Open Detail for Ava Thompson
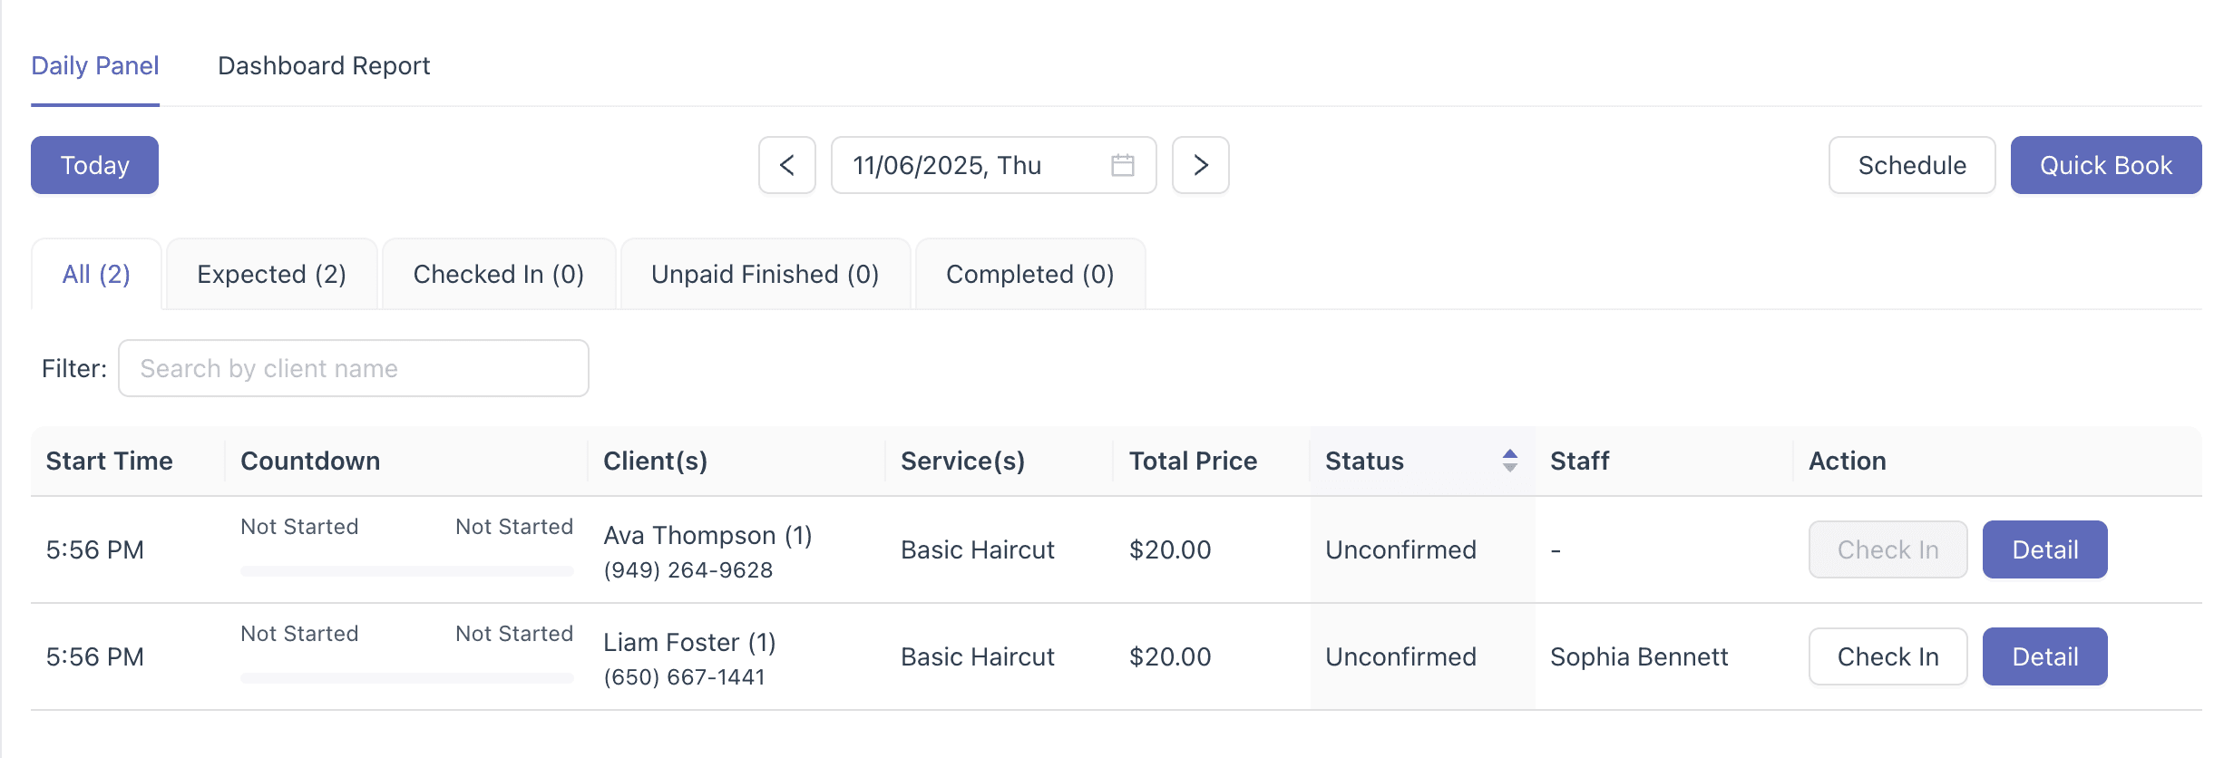This screenshot has height=758, width=2224. coord(2044,549)
